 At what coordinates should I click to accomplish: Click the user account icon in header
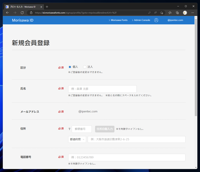point(156,20)
